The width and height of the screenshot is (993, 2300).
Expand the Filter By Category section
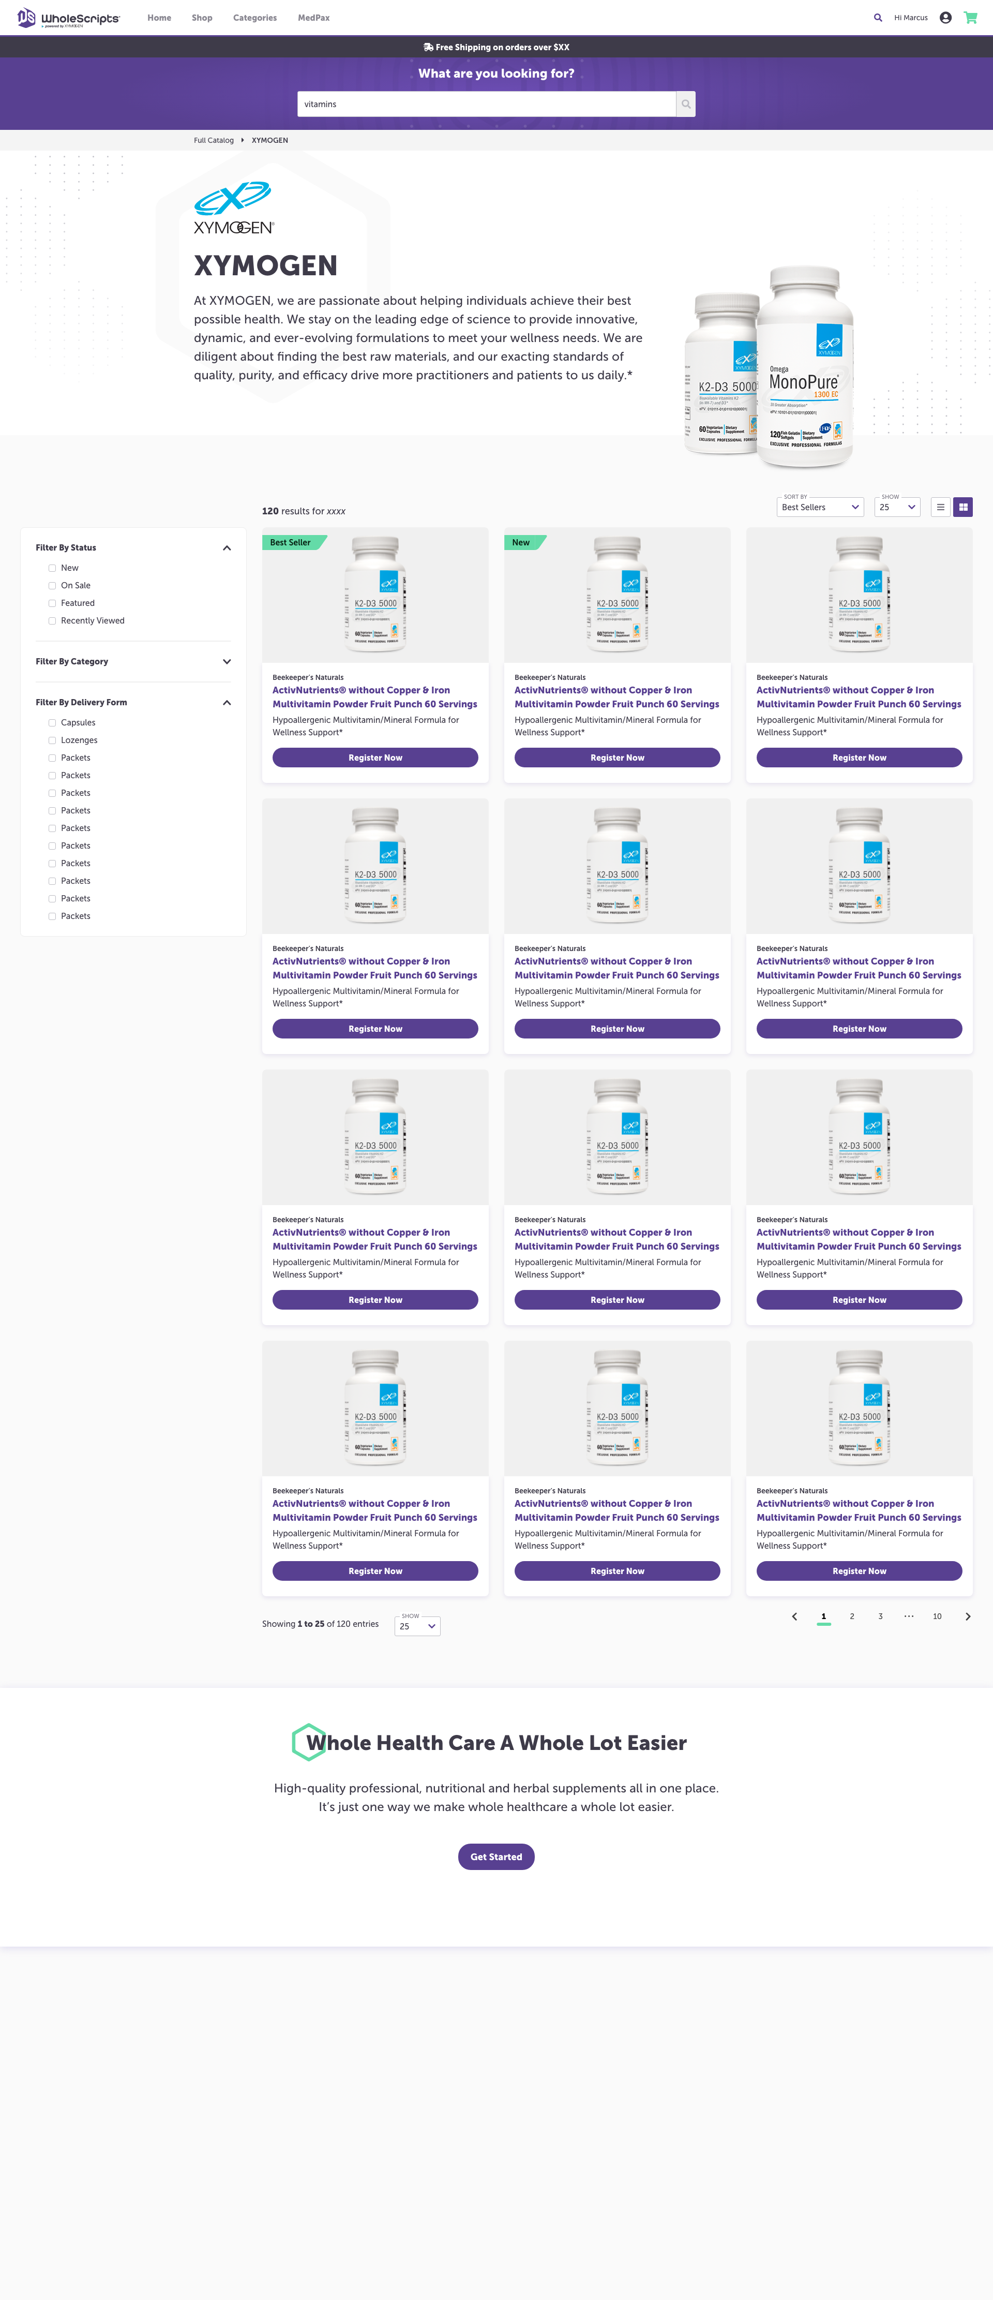coord(227,662)
